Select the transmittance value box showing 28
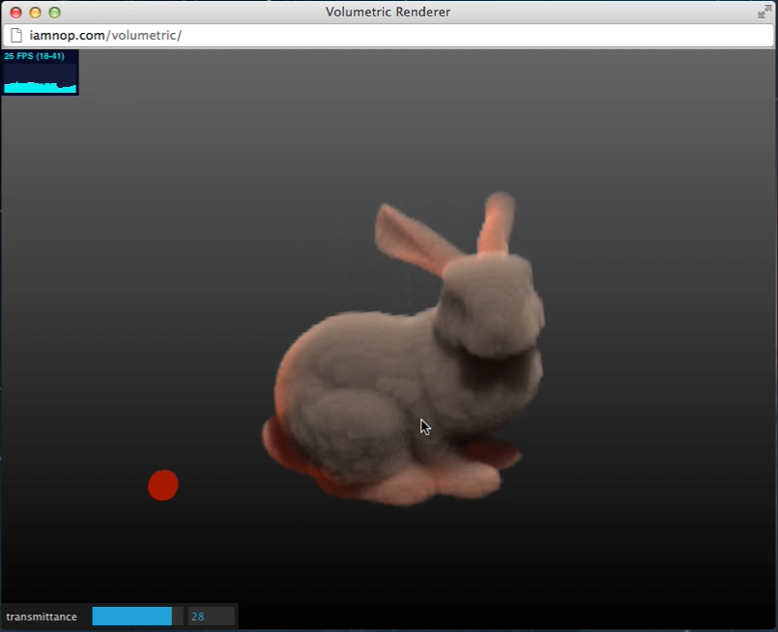Viewport: 778px width, 632px height. click(x=211, y=616)
